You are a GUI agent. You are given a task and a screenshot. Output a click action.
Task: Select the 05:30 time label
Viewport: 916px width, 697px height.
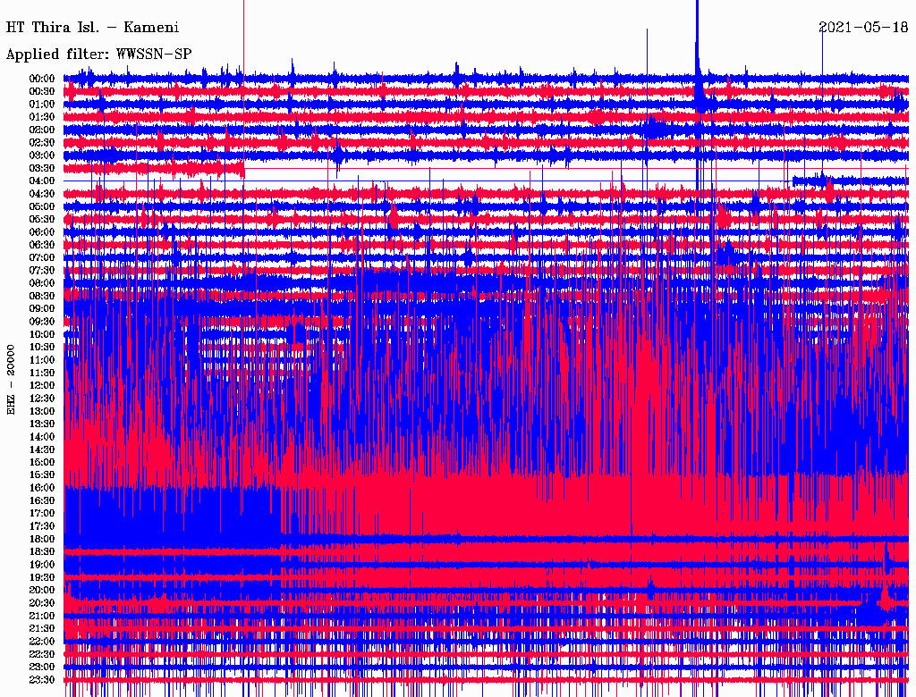[x=42, y=220]
